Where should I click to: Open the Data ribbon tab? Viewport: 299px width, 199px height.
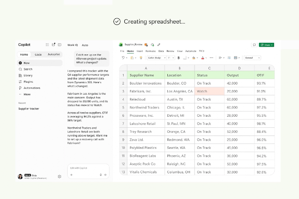tap(161, 51)
